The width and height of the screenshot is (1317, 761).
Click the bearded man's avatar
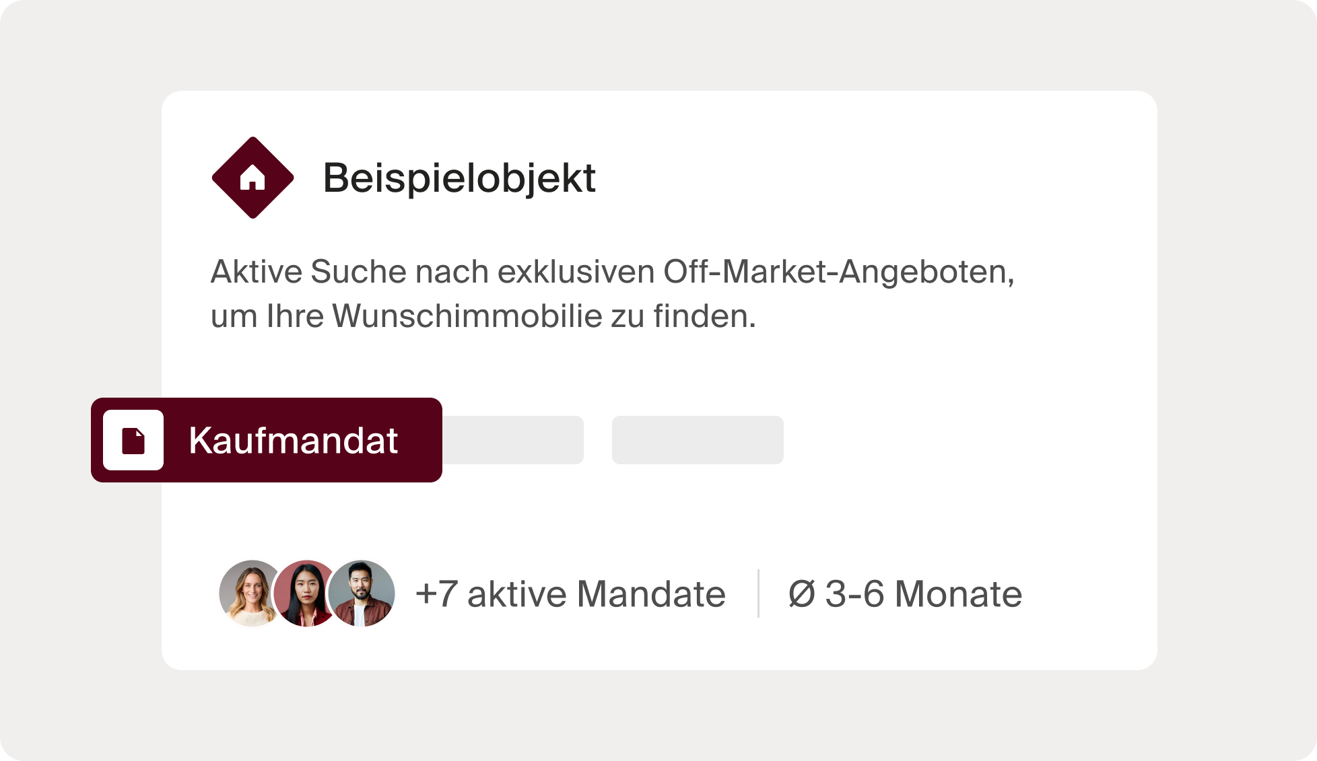tap(362, 593)
